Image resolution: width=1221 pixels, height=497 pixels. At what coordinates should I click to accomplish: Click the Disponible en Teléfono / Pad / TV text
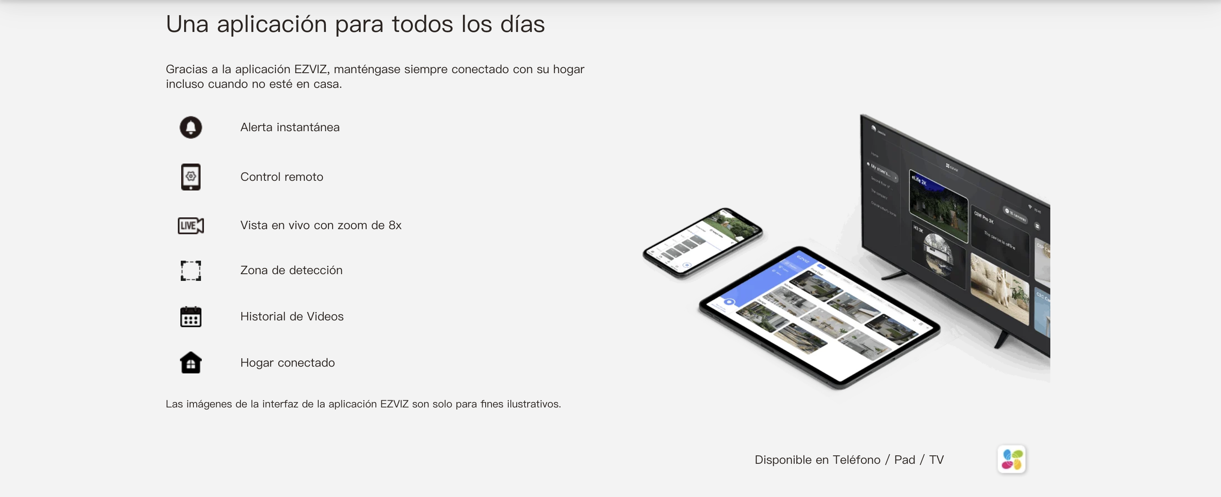[x=848, y=460]
